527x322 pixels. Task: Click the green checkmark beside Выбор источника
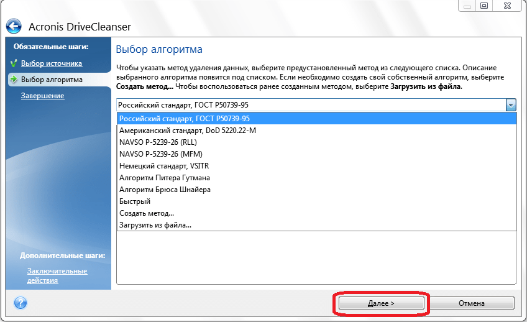coord(13,63)
